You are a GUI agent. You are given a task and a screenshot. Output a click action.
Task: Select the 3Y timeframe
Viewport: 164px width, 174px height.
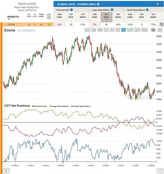(x=118, y=30)
